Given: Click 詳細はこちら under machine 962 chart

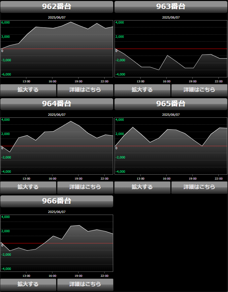Looking at the screenshot, I should pos(85,90).
